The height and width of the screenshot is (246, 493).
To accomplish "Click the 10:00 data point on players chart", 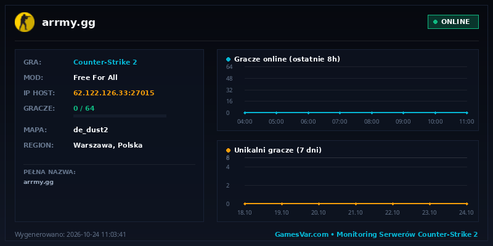I will (x=435, y=113).
